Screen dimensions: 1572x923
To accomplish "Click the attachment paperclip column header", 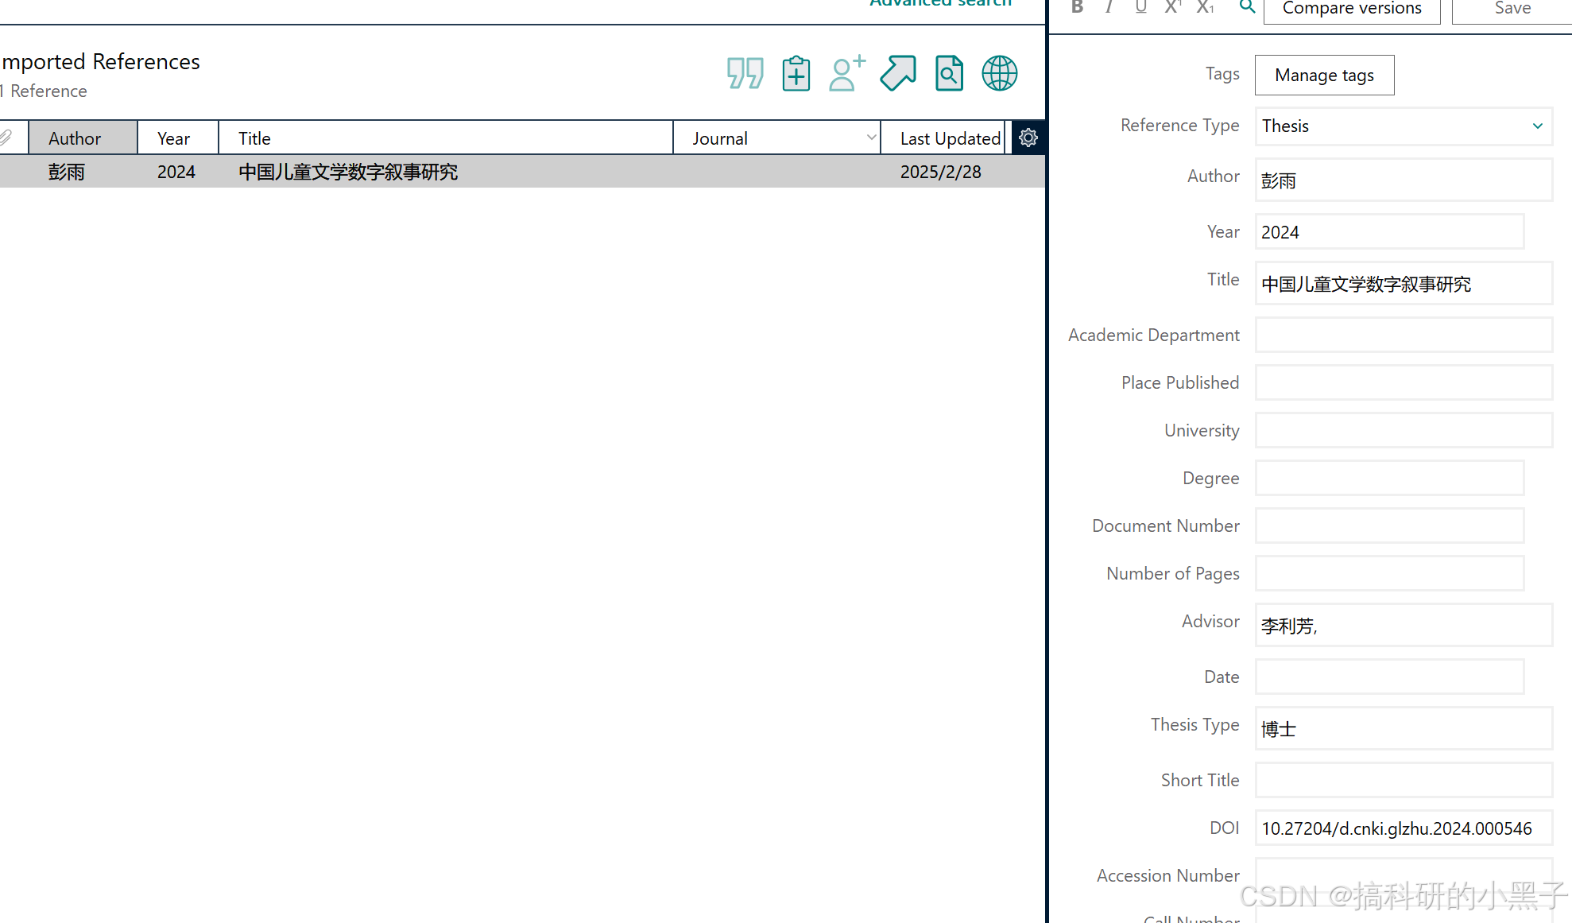I will [x=6, y=138].
